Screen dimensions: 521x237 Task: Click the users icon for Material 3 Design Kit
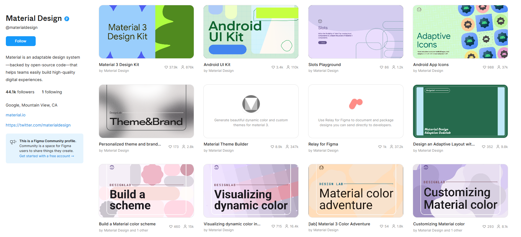pos(183,67)
